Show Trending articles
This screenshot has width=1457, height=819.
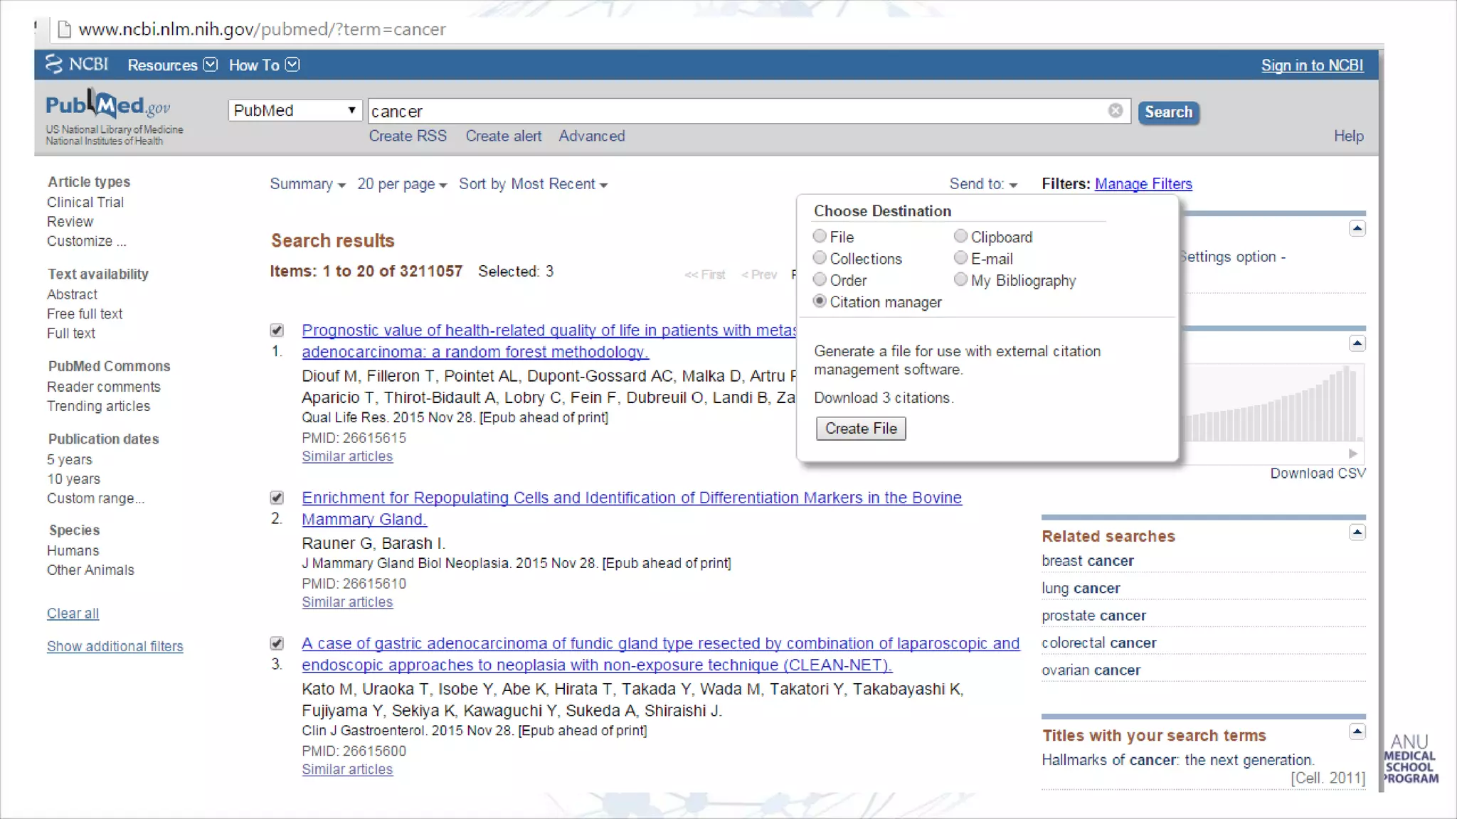tap(98, 406)
